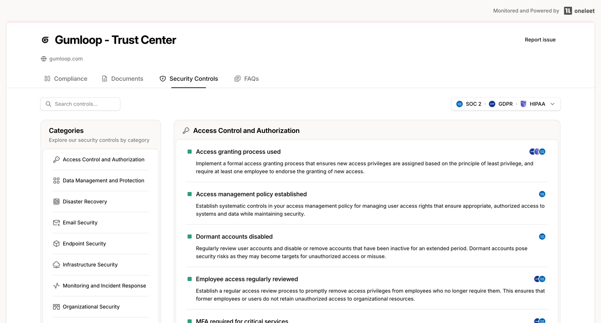Click the key icon in Access Control header
This screenshot has height=323, width=601.
point(186,131)
